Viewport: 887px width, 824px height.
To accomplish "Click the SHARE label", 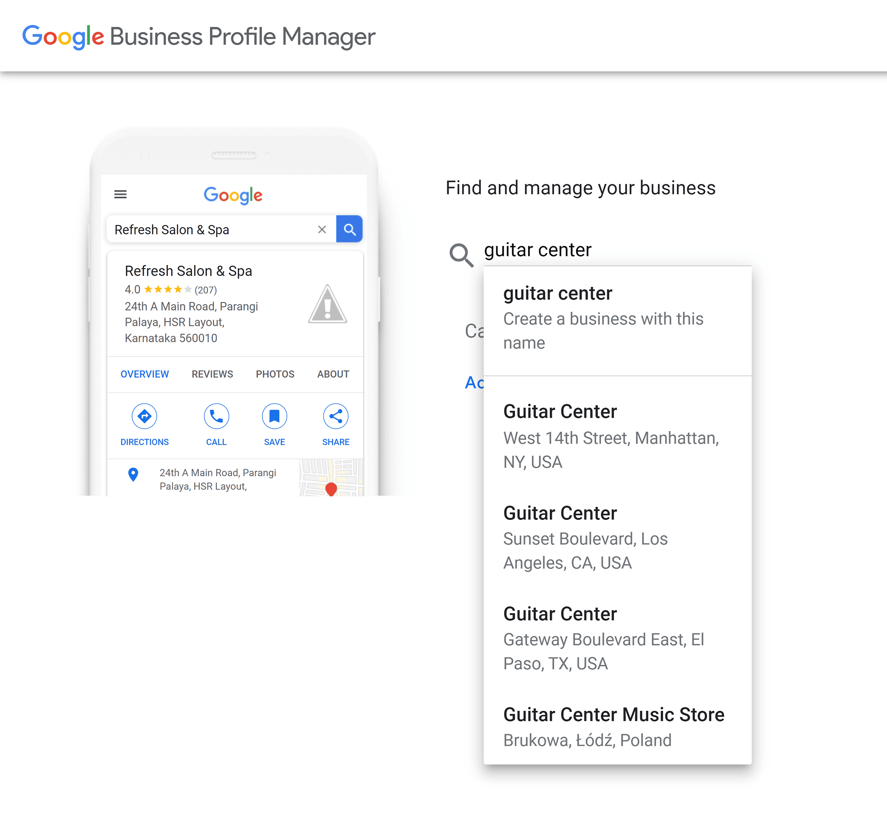I will (336, 442).
